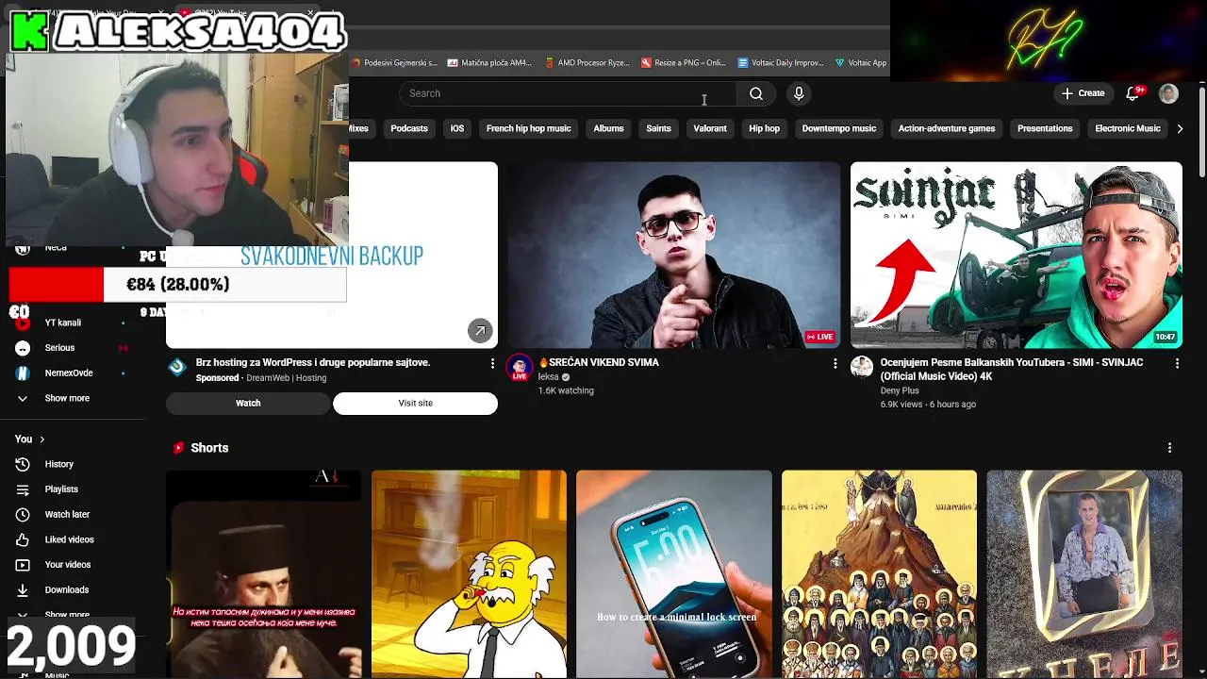The image size is (1207, 679).
Task: Switch to Matična ploča AM4 bookmark
Action: point(490,62)
